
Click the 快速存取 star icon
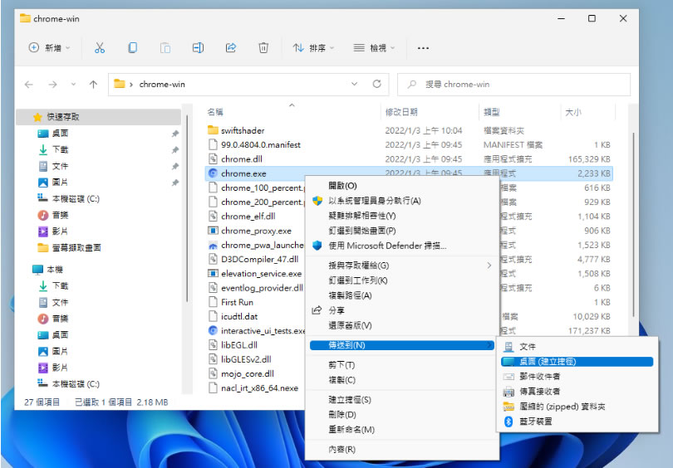(x=37, y=116)
